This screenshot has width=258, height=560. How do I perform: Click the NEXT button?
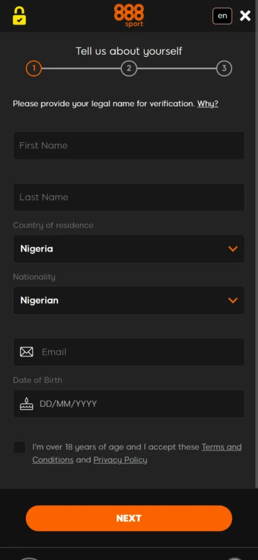point(129,518)
